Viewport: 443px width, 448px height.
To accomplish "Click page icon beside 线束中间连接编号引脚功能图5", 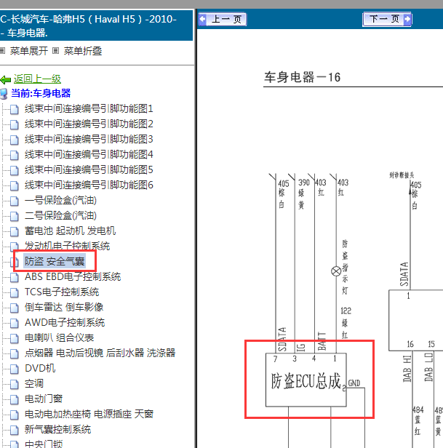I will coord(15,171).
